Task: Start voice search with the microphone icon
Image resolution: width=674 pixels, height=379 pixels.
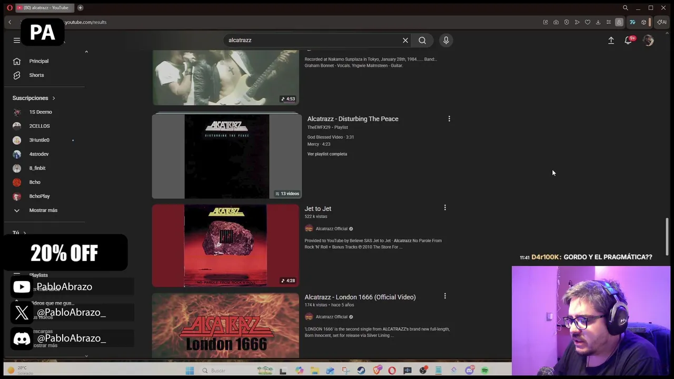Action: click(x=446, y=40)
